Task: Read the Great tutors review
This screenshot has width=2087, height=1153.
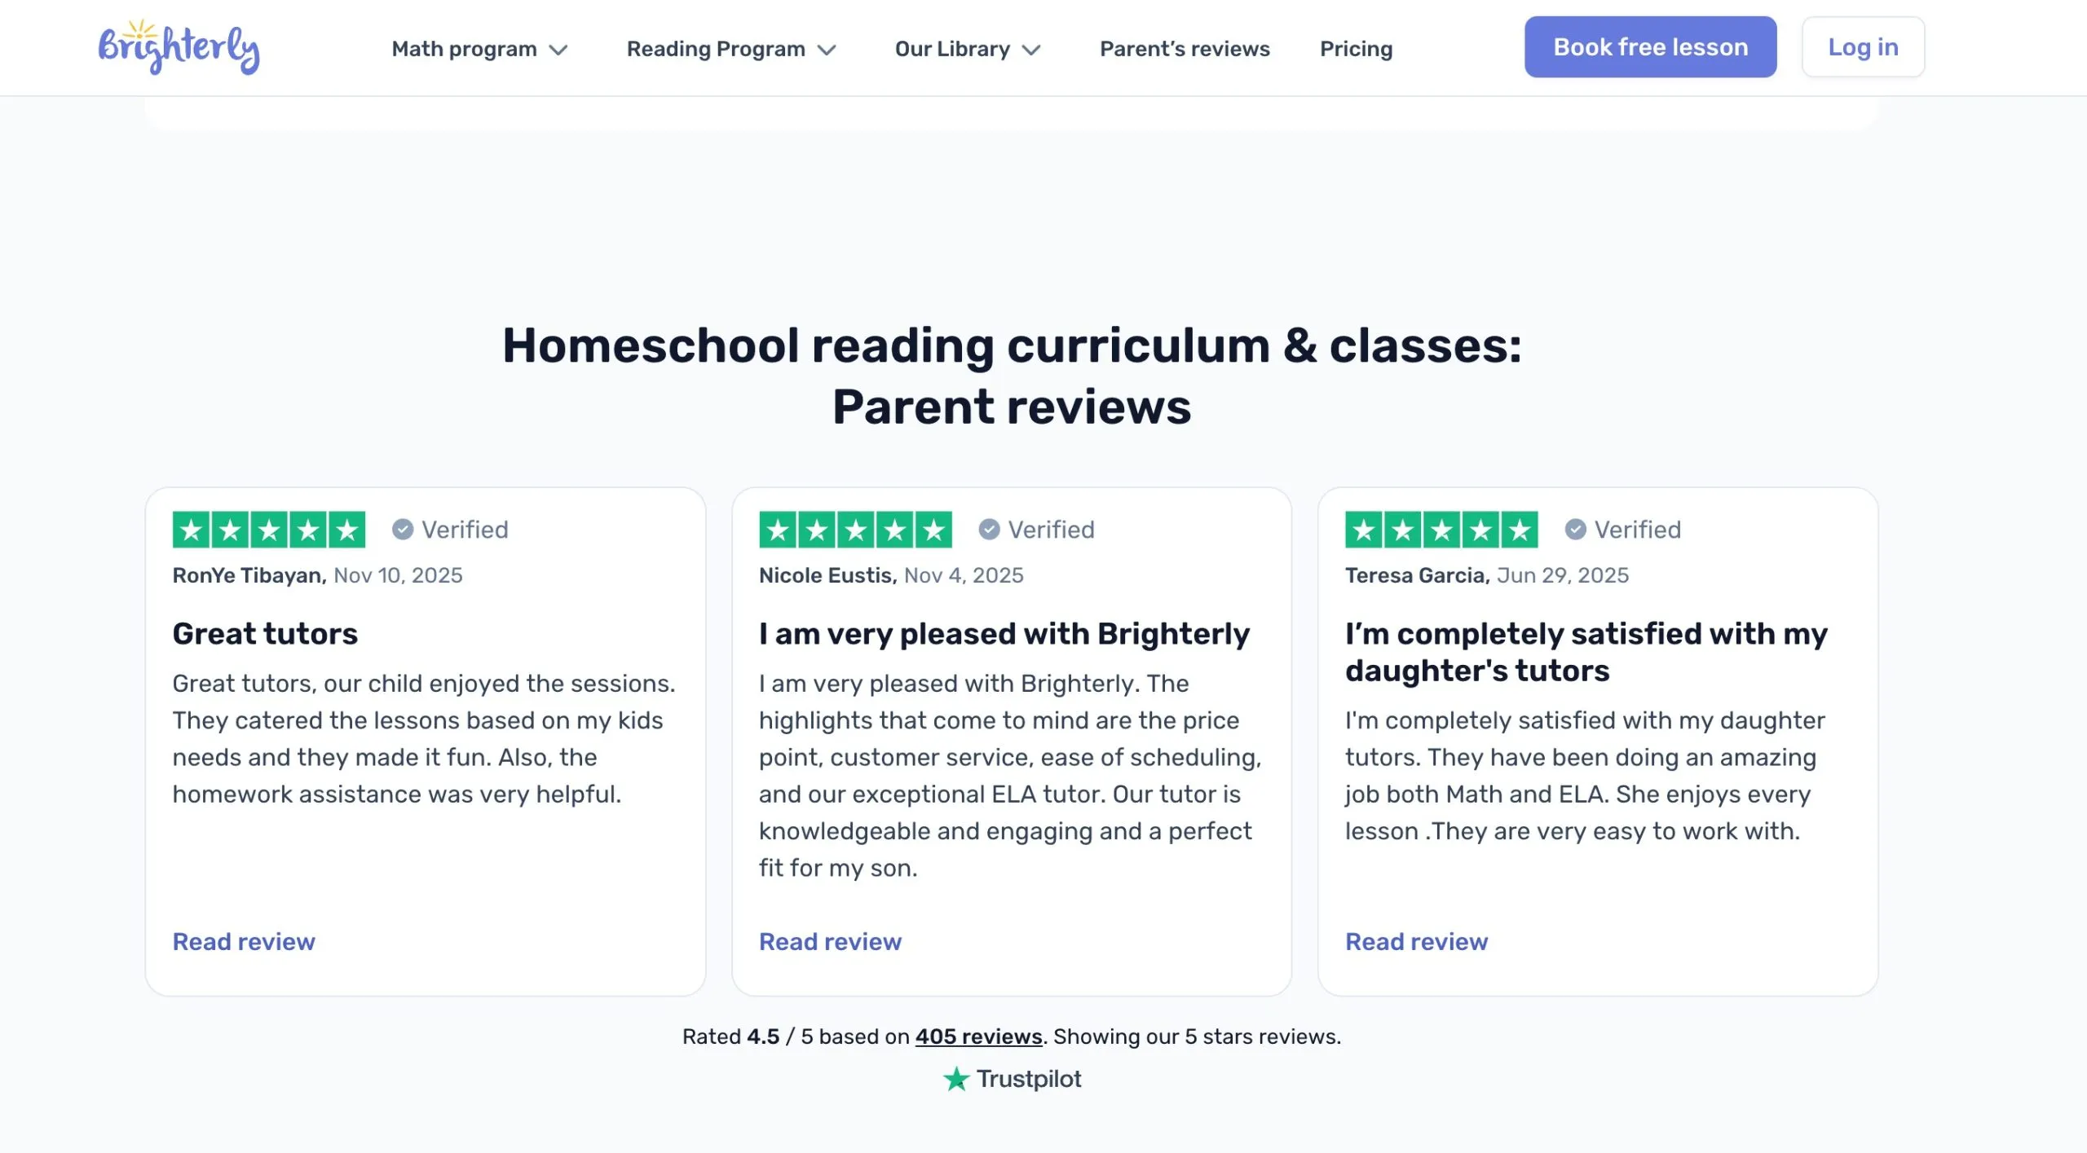Action: click(244, 941)
